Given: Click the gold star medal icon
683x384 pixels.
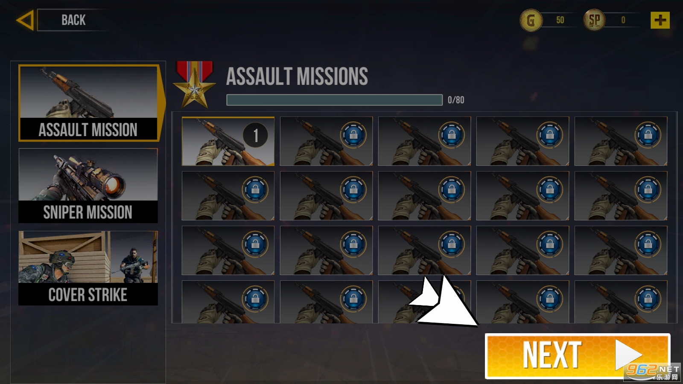Looking at the screenshot, I should (195, 84).
